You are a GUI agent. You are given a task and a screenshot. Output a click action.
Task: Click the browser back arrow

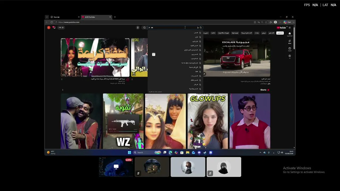pos(47,22)
